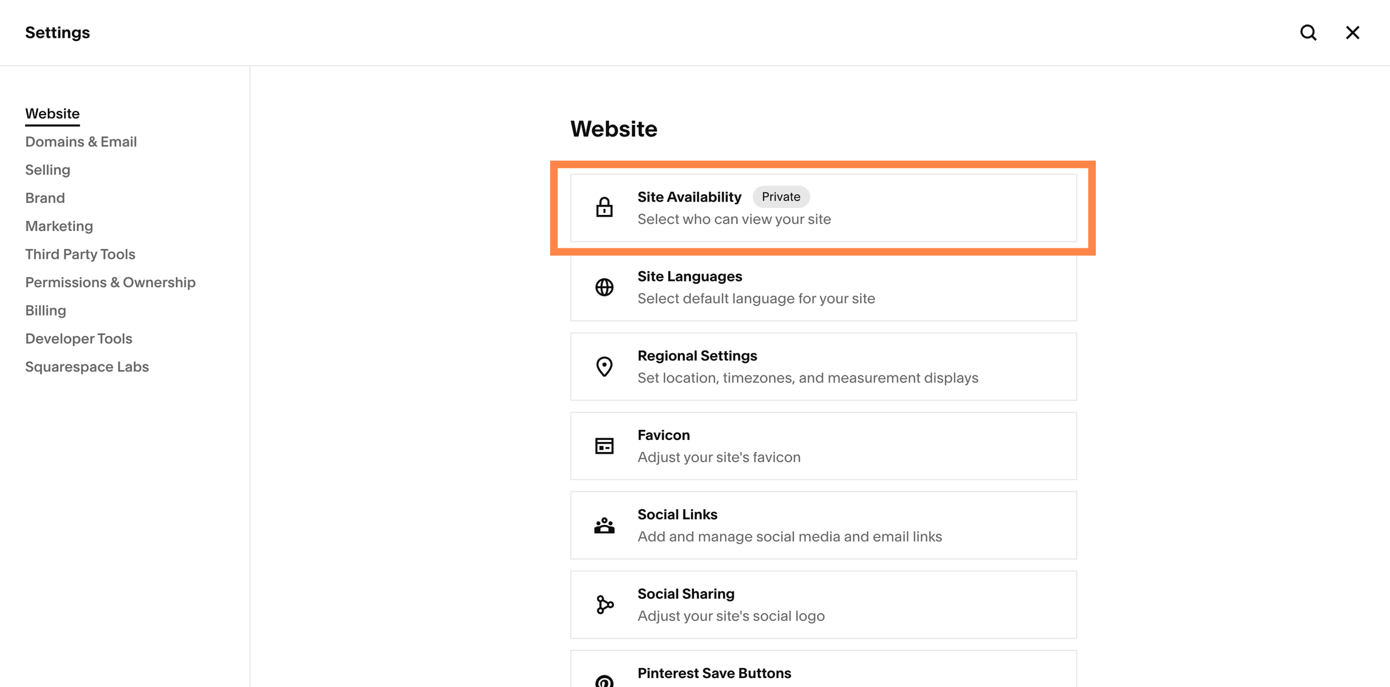The image size is (1390, 687).
Task: Click the globe icon beside Site Languages
Action: click(604, 287)
